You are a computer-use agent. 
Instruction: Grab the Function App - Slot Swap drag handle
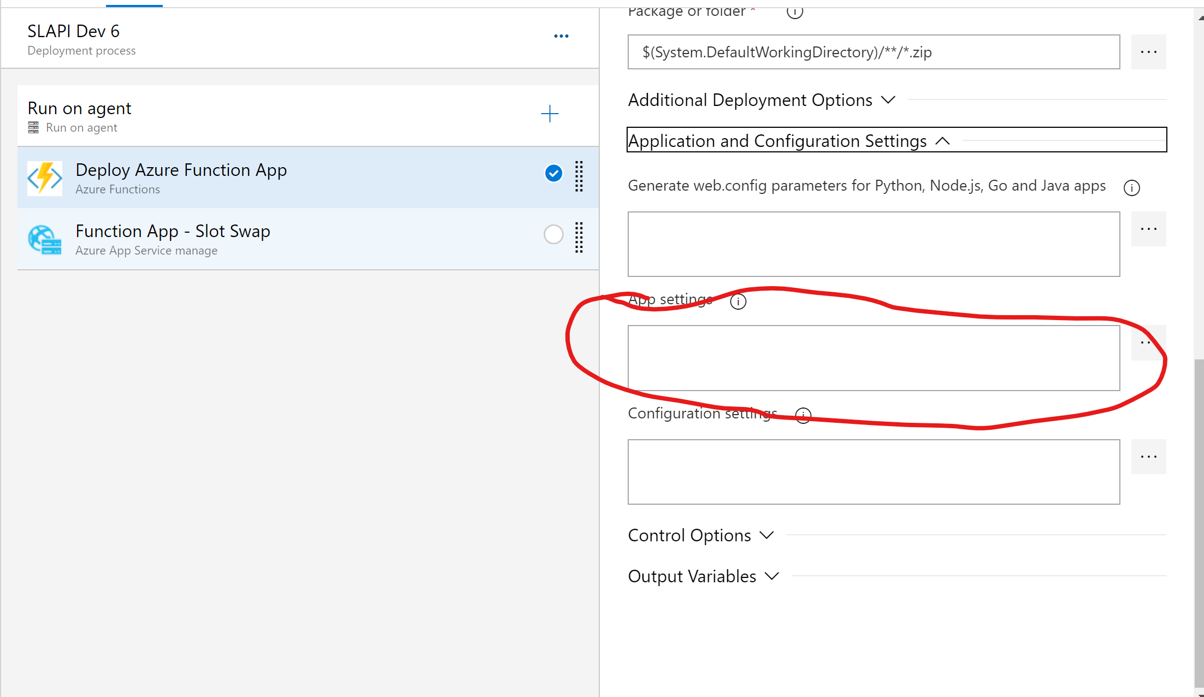click(579, 238)
